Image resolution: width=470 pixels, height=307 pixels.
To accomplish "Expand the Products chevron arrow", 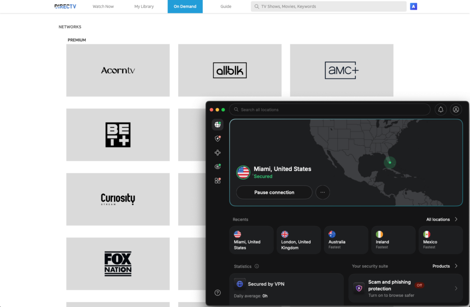I will pos(456,266).
